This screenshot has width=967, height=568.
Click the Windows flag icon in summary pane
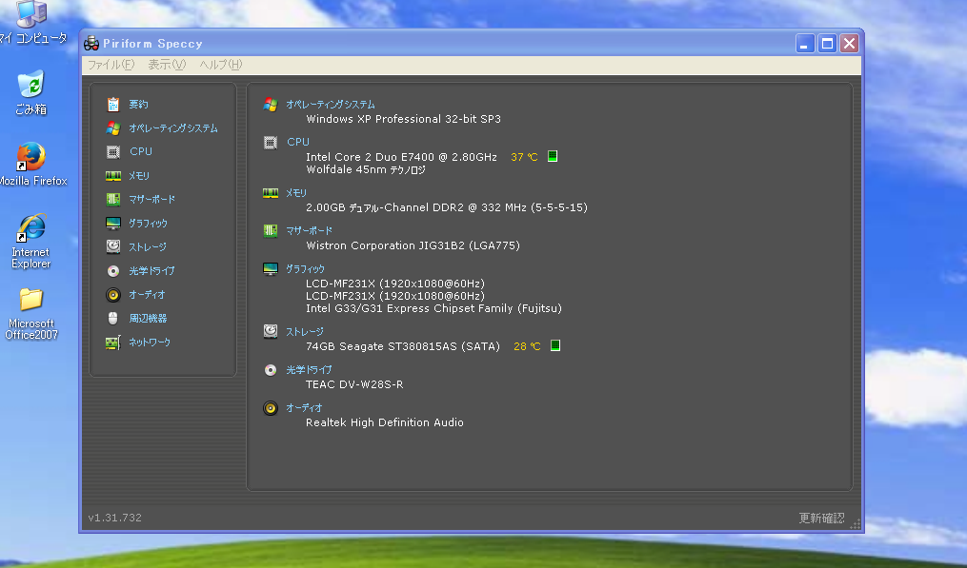coord(271,104)
